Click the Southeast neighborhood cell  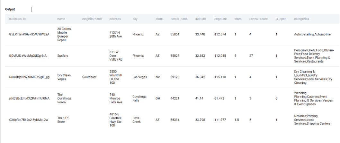pos(89,77)
